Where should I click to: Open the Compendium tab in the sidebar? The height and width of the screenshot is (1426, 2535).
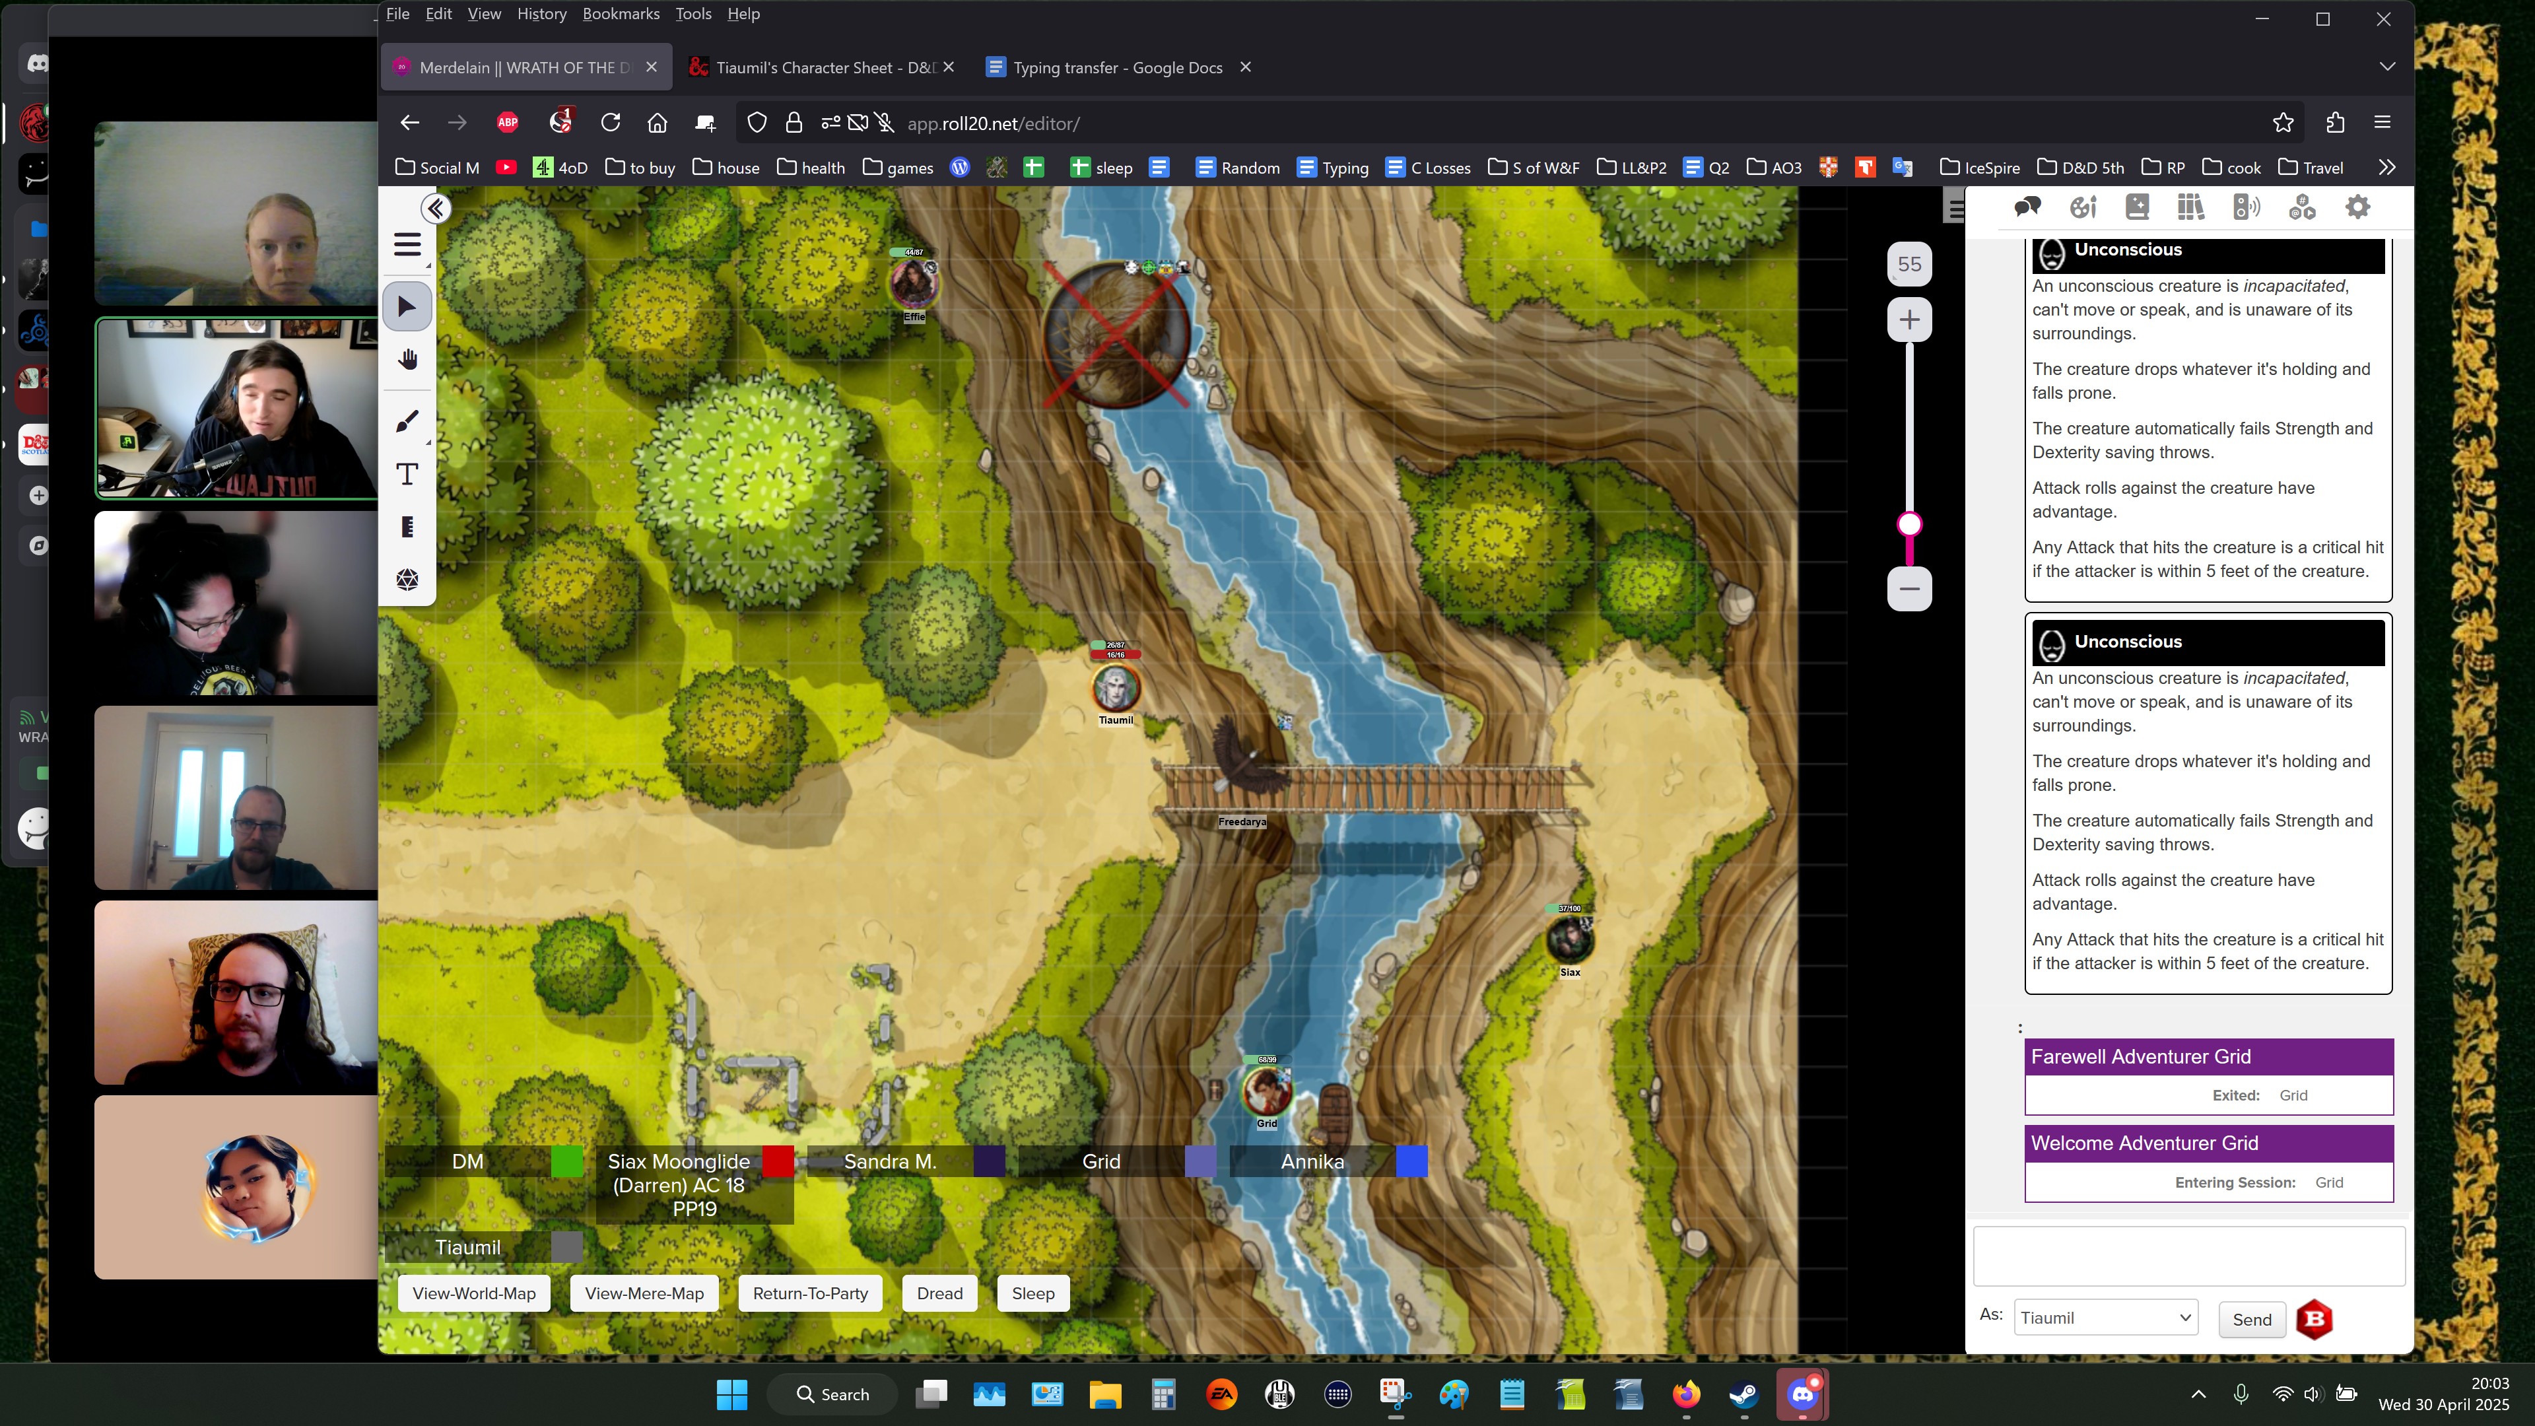coord(2190,207)
